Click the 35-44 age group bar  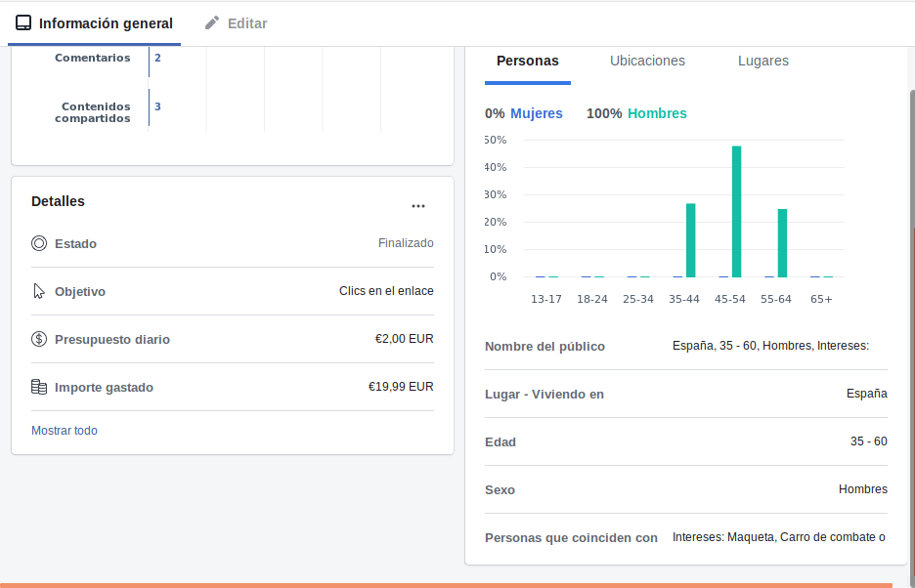[691, 240]
